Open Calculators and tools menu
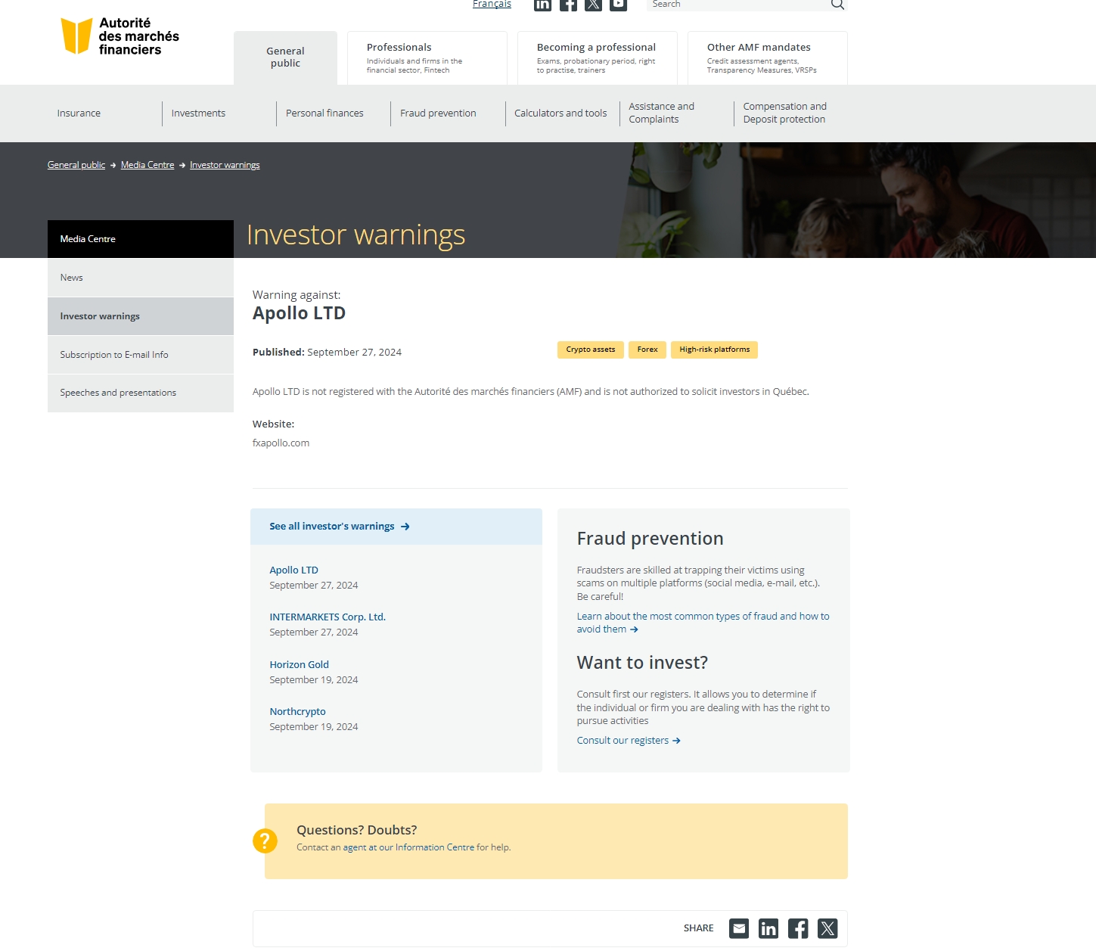 click(560, 113)
